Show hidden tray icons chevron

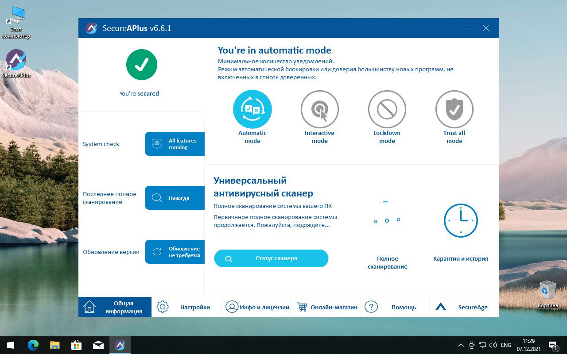pos(461,345)
